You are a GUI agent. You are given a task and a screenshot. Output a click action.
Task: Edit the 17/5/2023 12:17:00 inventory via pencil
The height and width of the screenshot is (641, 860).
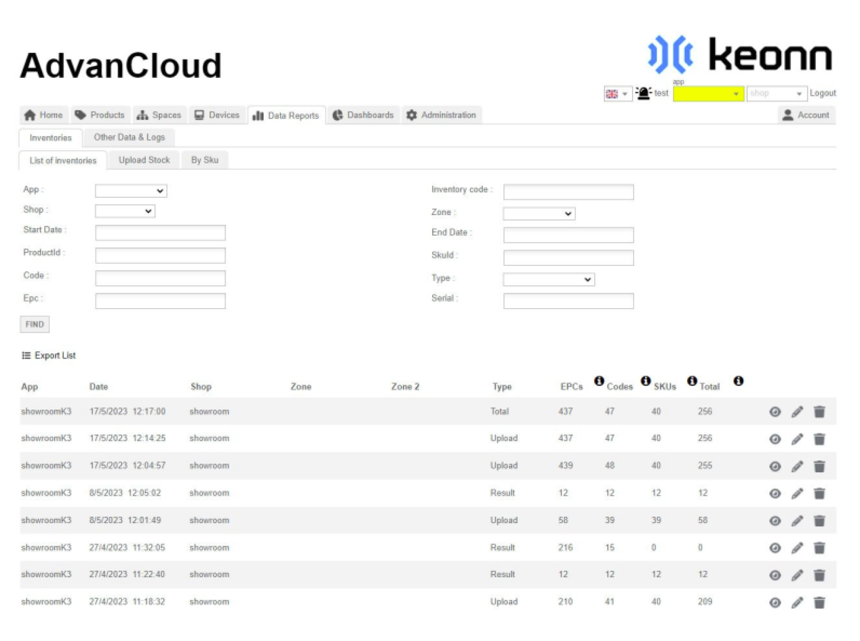(x=797, y=412)
